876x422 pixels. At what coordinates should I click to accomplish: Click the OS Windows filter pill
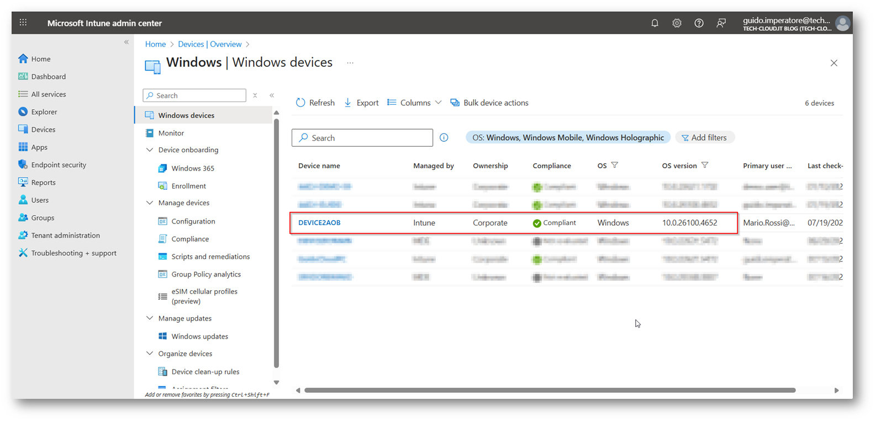(568, 137)
